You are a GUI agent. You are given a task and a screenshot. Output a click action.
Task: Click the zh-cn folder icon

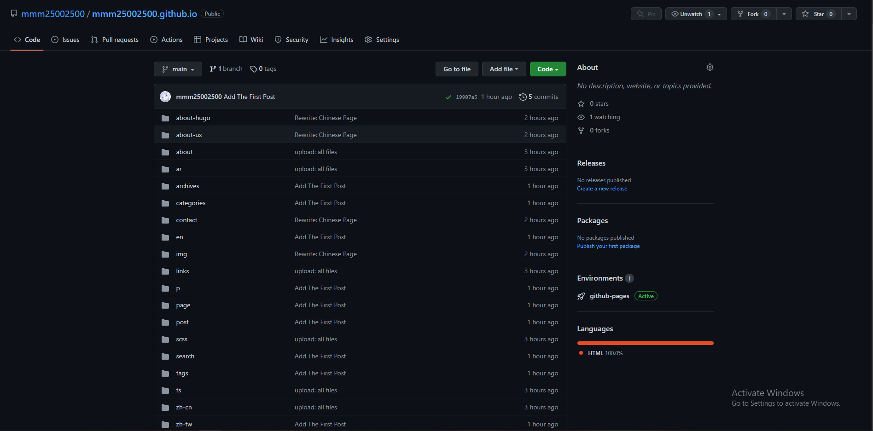[165, 408]
